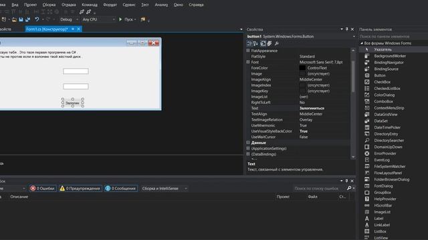
Task: Click the Заполни button on form designer
Action: pyautogui.click(x=73, y=103)
